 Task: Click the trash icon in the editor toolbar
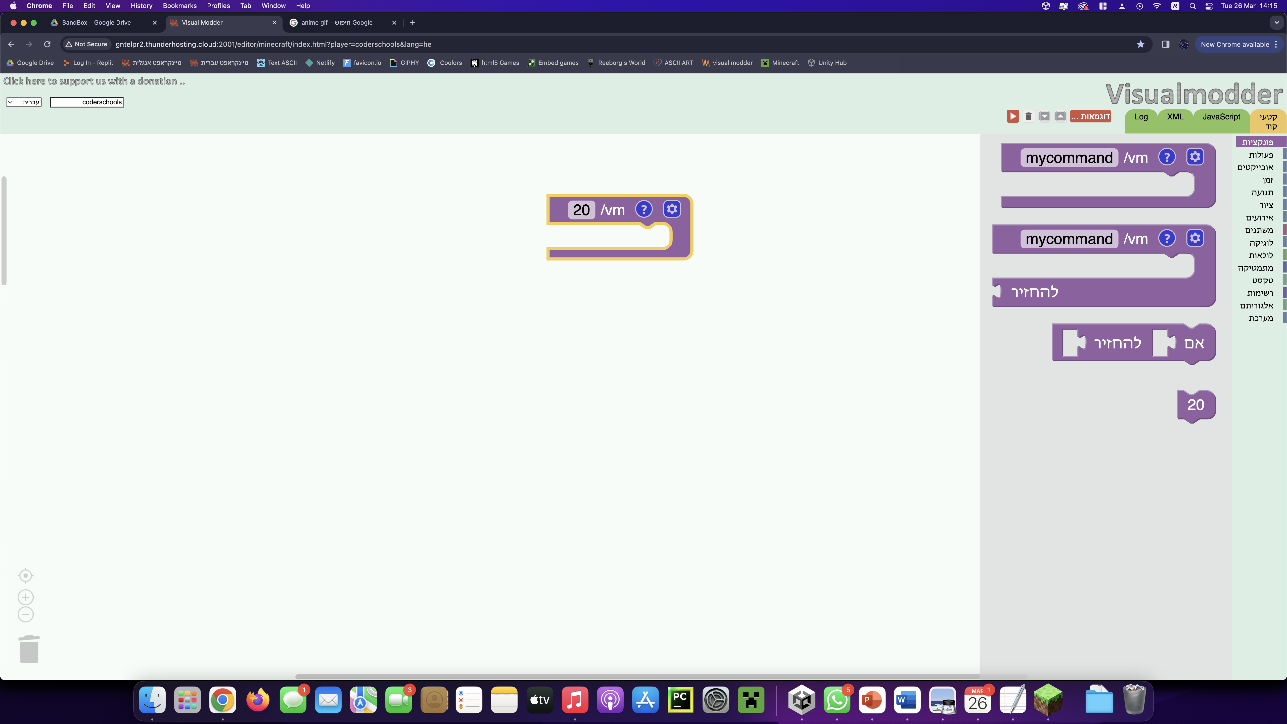click(x=1028, y=116)
